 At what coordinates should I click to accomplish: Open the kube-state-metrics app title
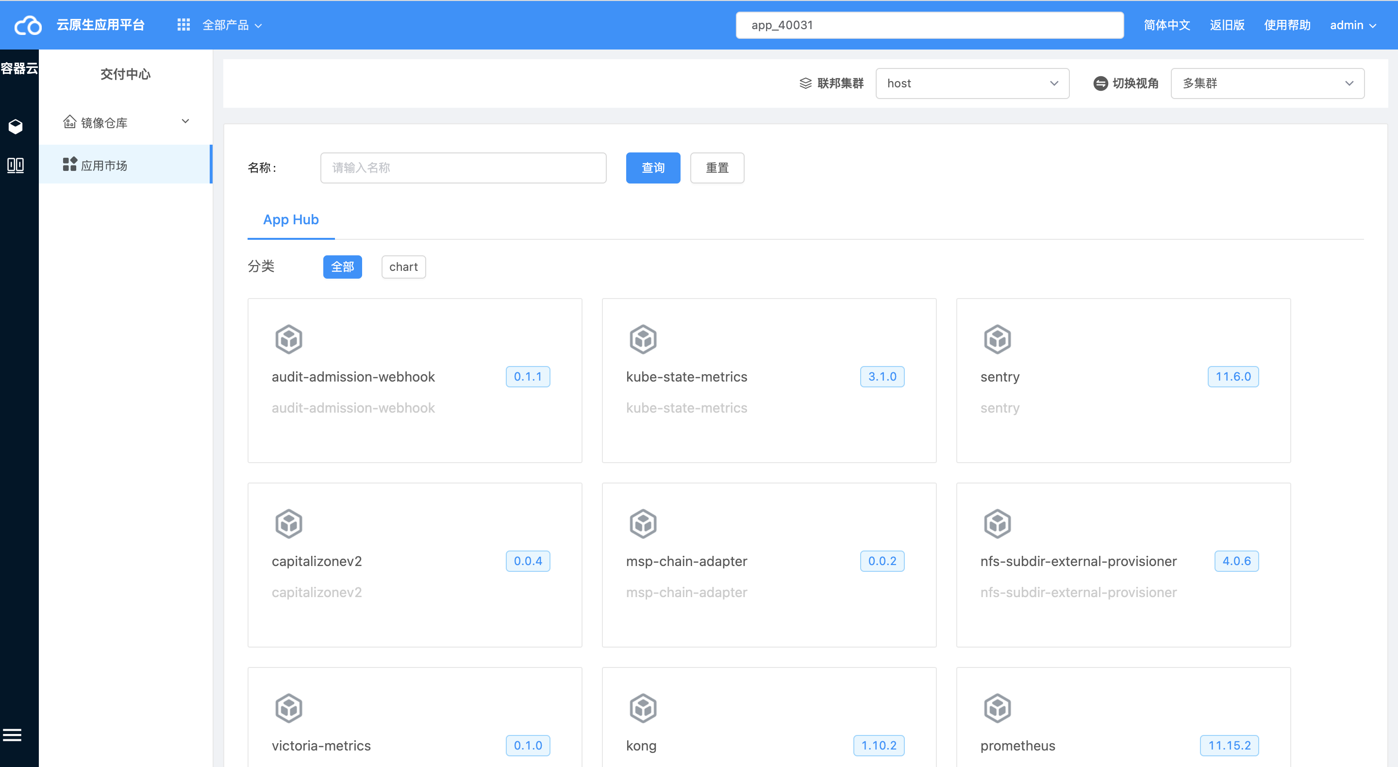pos(686,377)
